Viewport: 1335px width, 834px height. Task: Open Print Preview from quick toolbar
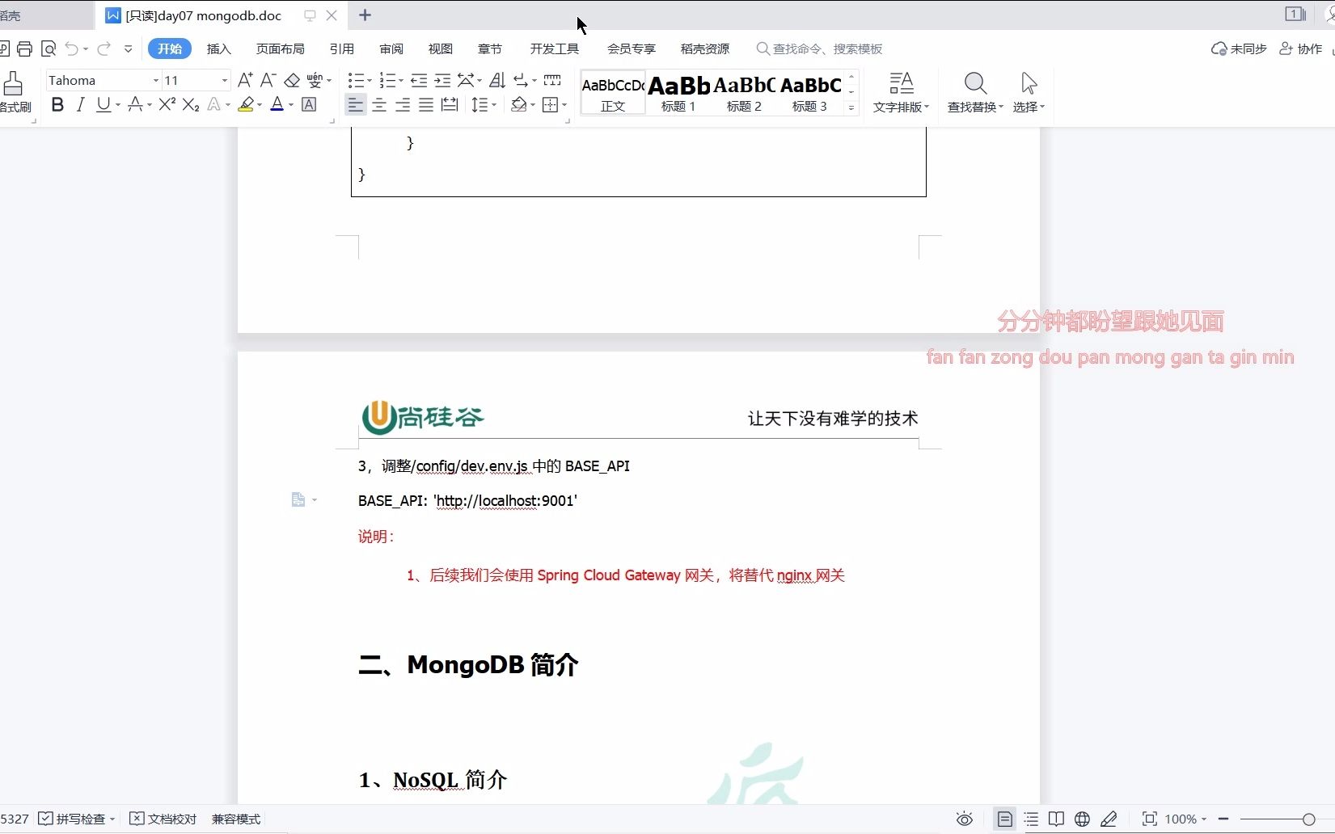coord(49,48)
